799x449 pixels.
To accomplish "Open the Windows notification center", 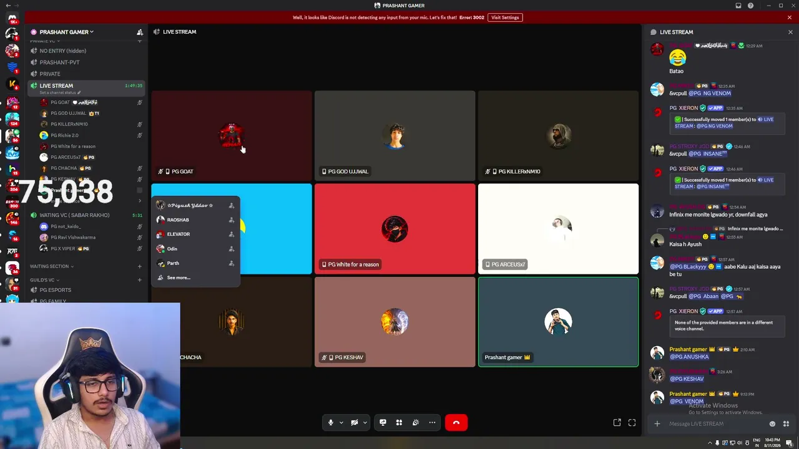I will [x=790, y=443].
